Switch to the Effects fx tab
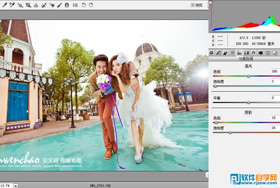This screenshot has width=280, height=188. [x=253, y=53]
